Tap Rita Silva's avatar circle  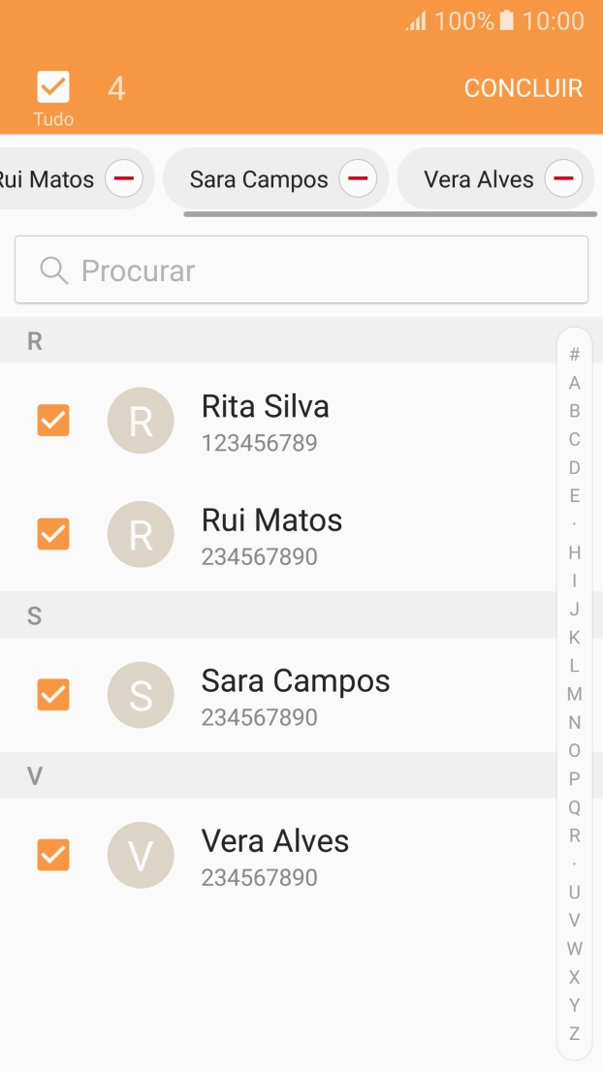point(141,421)
